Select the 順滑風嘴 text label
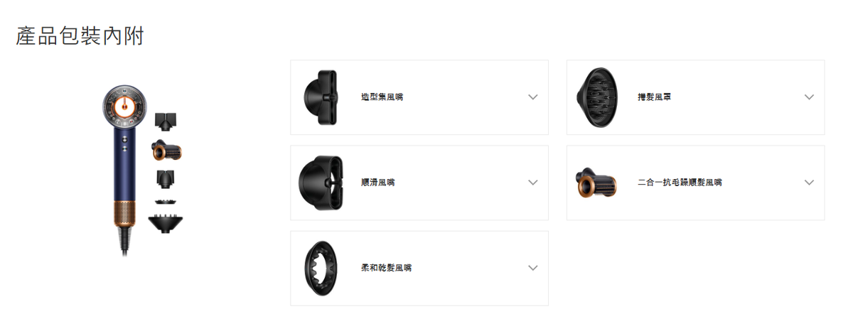This screenshot has height=309, width=853. 377,183
